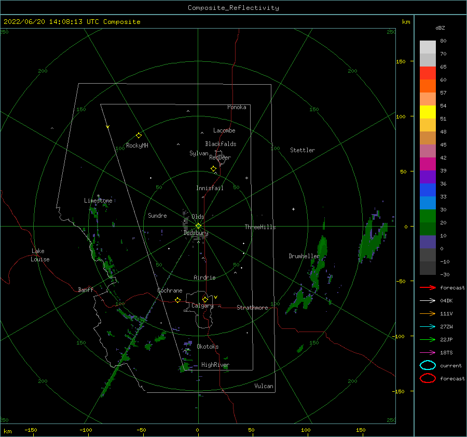Click the Blackfalds town label

click(x=221, y=144)
